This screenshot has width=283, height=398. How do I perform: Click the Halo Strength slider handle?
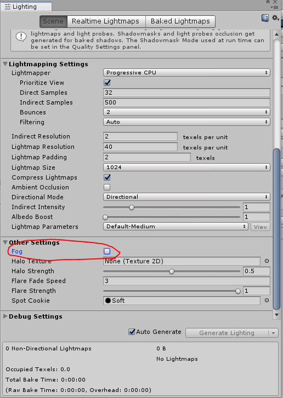coord(172,272)
